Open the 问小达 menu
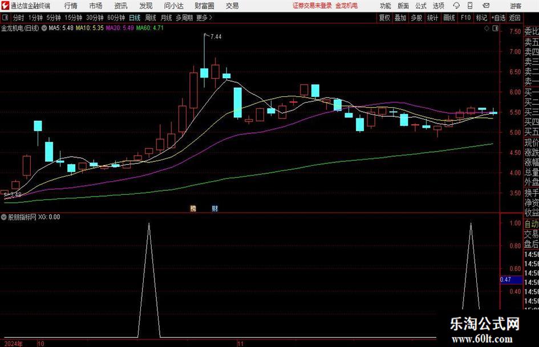 pyautogui.click(x=173, y=6)
